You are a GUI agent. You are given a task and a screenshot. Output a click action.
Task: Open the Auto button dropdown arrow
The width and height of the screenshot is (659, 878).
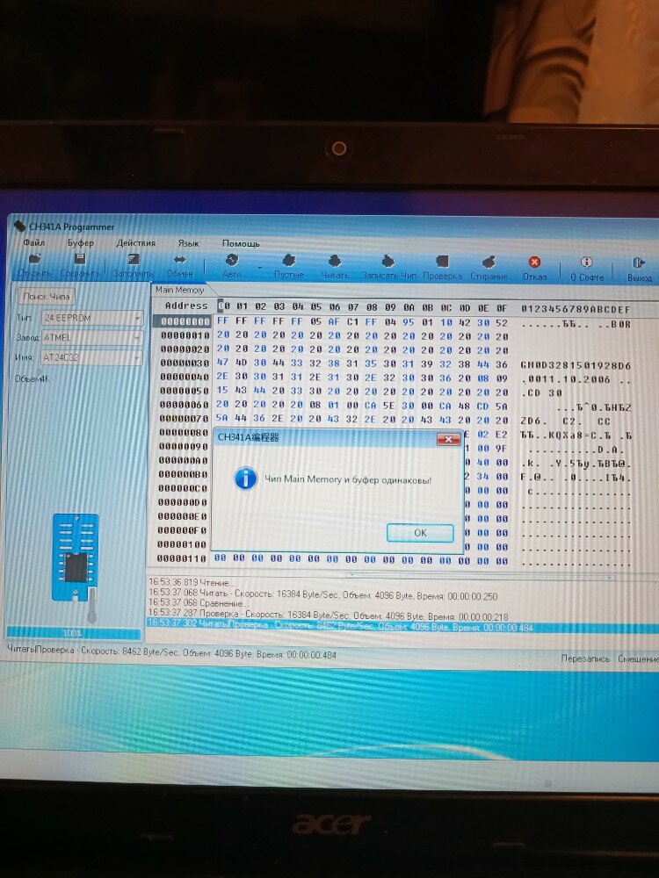(x=259, y=268)
